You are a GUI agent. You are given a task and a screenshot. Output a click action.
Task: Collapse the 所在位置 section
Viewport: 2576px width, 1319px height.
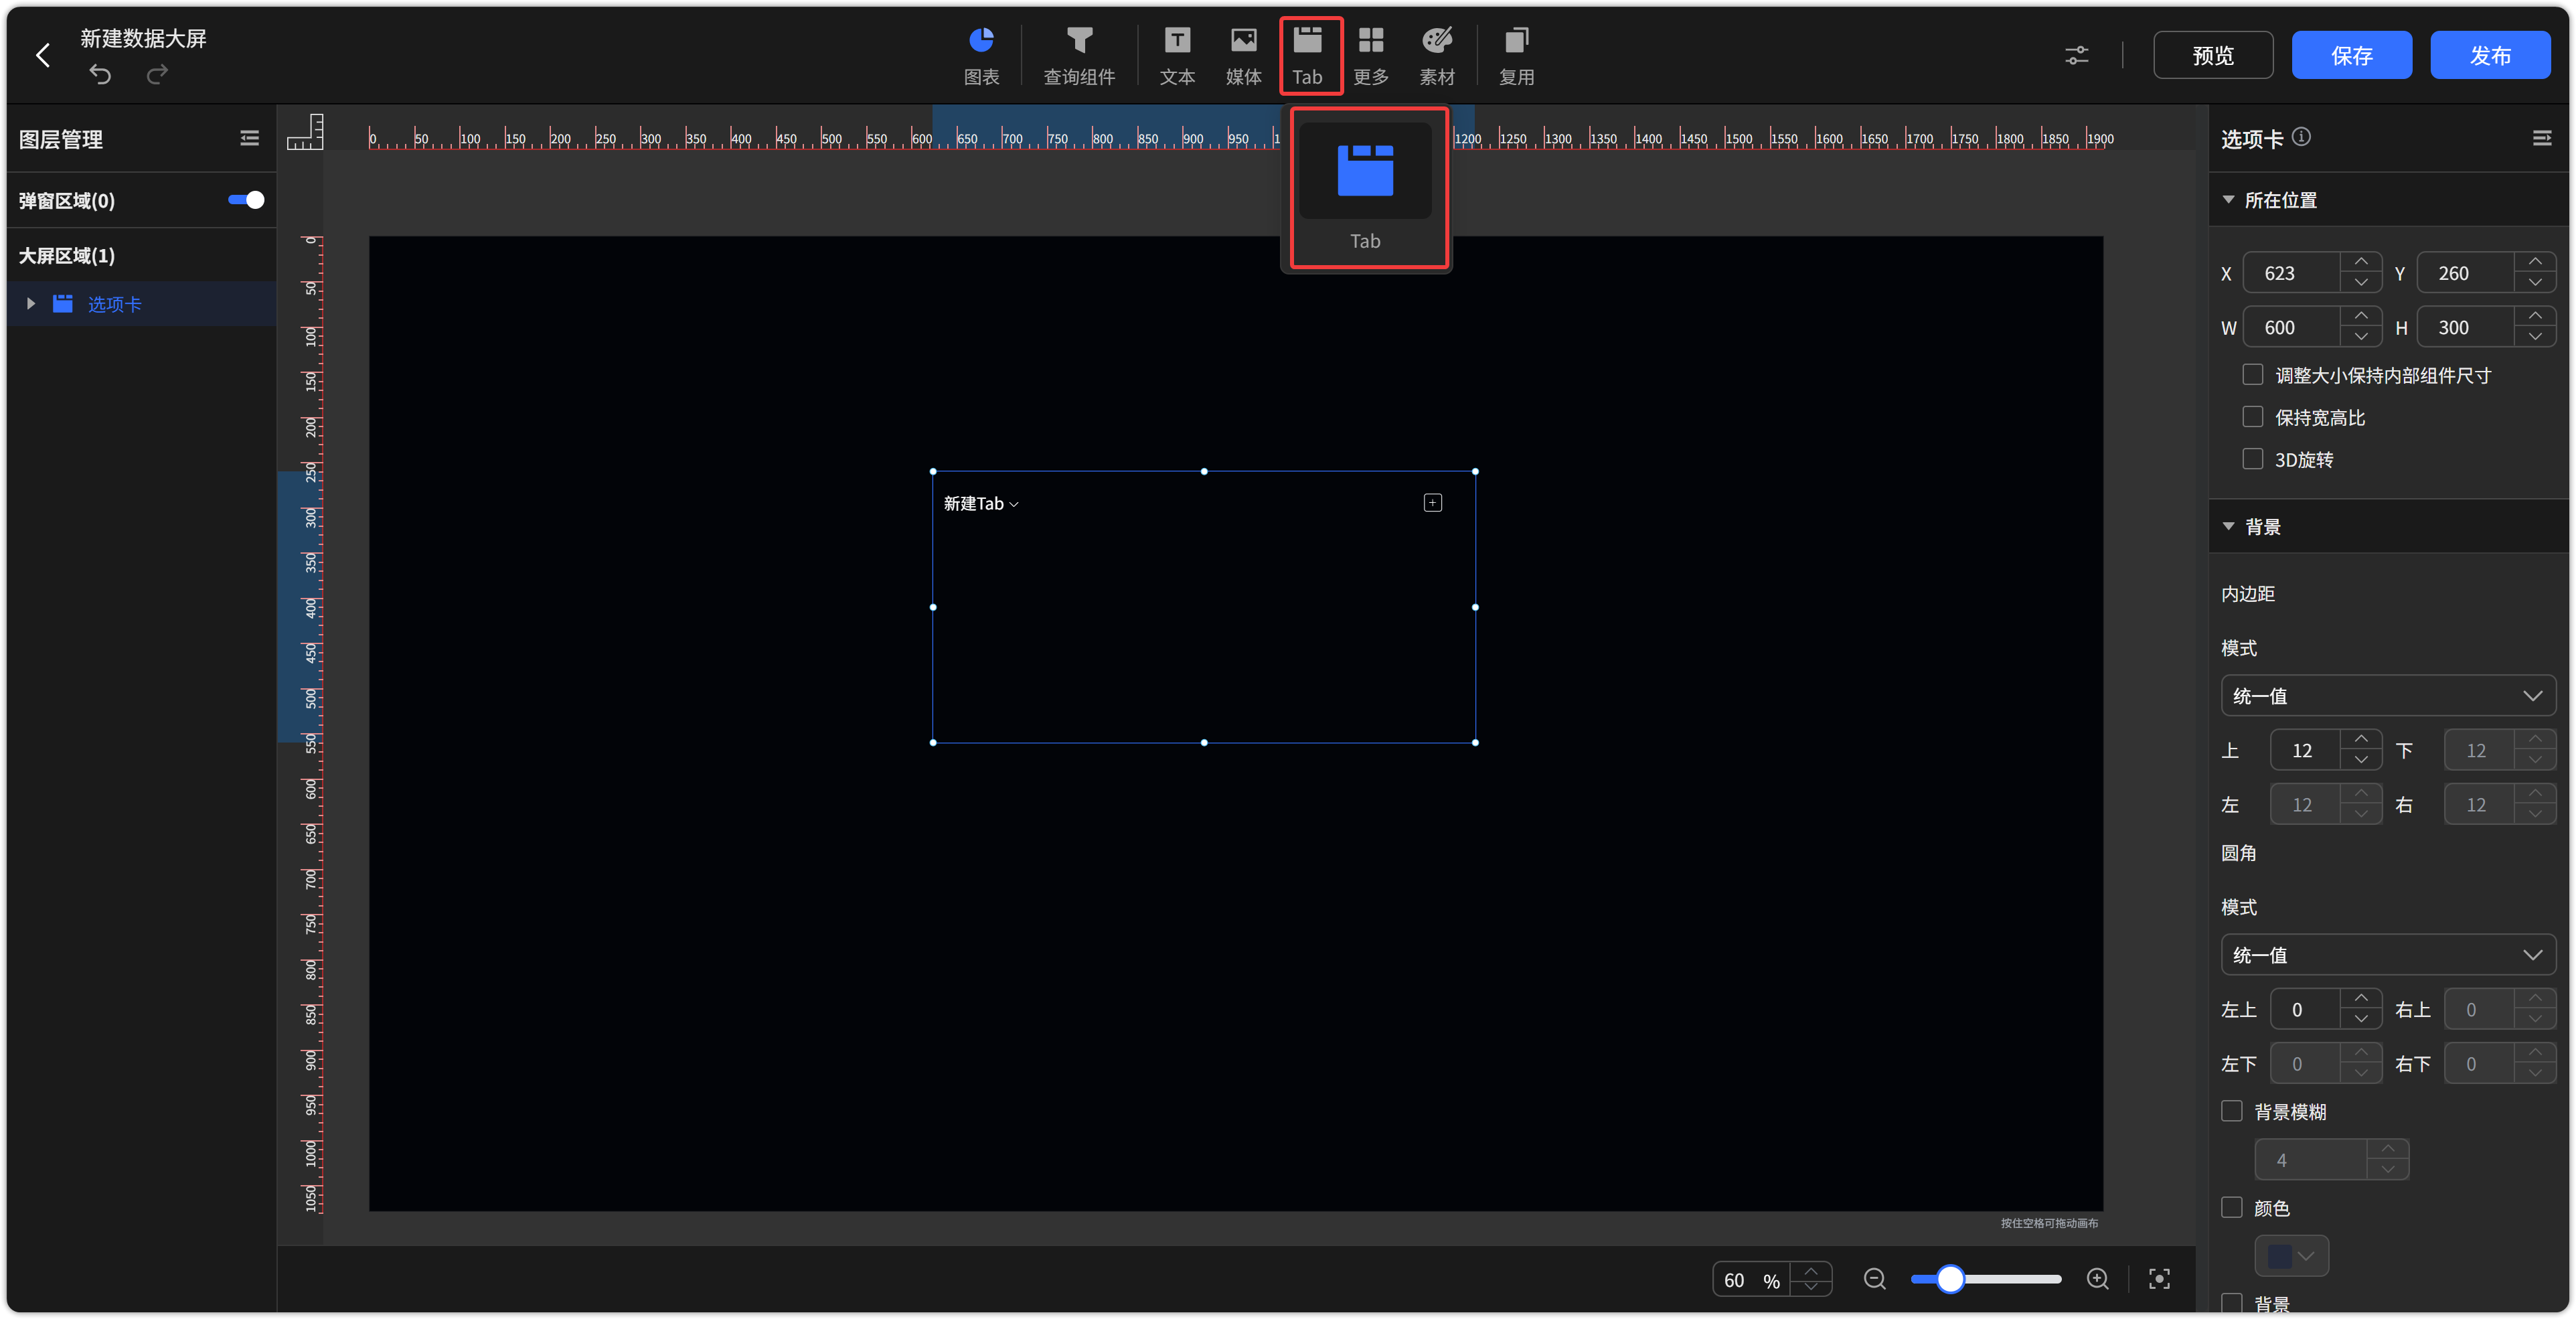click(x=2228, y=200)
